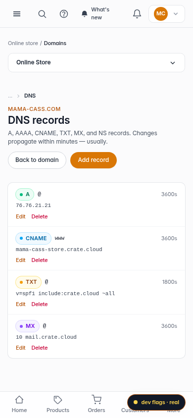Click the MC avatar circle
The width and height of the screenshot is (193, 418).
pos(161,14)
